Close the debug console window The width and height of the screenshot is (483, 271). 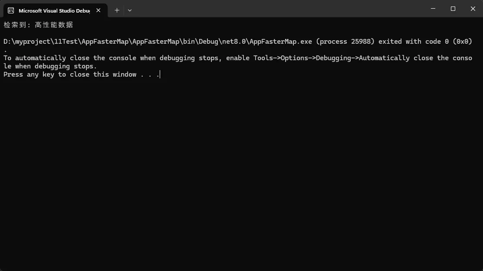(473, 9)
